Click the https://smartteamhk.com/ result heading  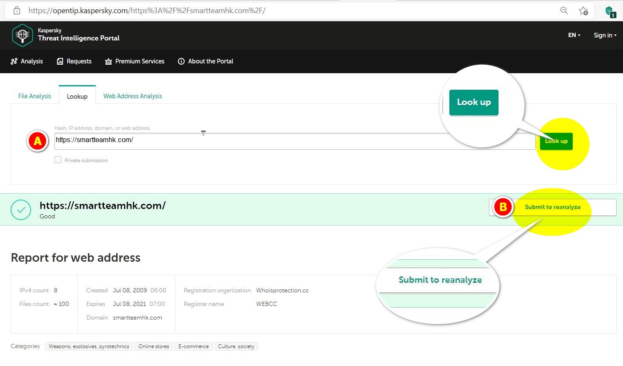click(x=103, y=206)
